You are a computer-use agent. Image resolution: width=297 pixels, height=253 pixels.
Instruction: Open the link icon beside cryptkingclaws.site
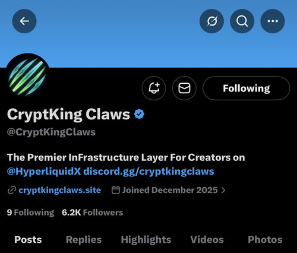click(12, 190)
